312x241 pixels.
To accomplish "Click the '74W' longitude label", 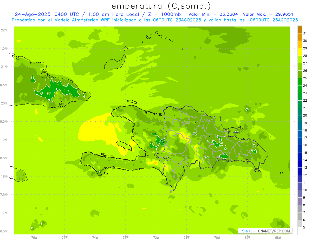I will point(95,237).
